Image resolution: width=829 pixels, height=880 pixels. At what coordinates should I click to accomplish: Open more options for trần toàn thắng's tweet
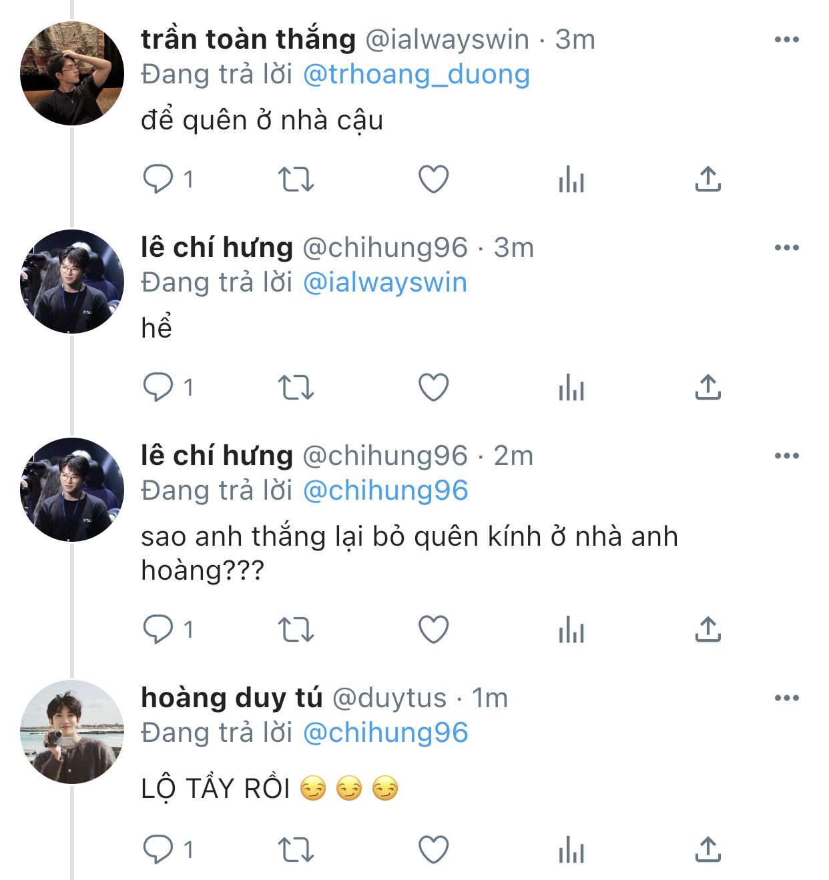787,40
